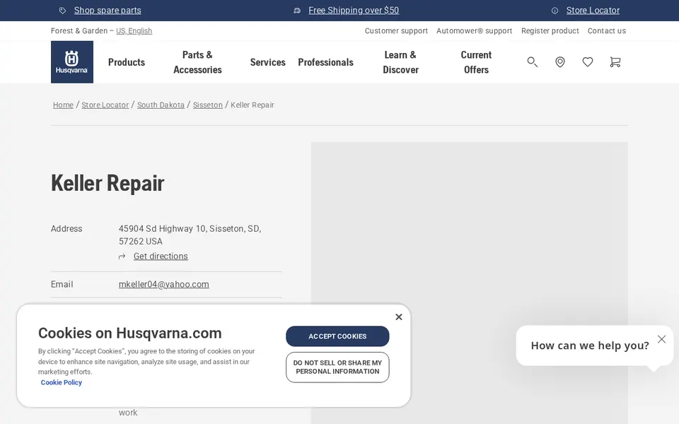Open the wishlist heart icon
Image resolution: width=679 pixels, height=424 pixels.
(588, 62)
